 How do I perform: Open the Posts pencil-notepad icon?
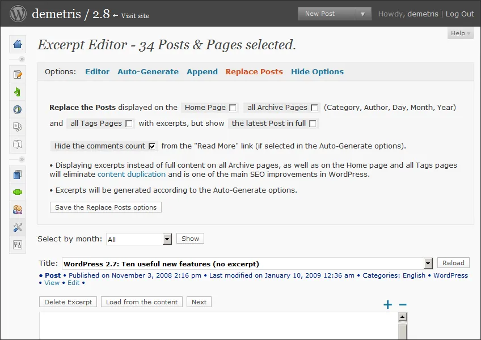point(18,74)
